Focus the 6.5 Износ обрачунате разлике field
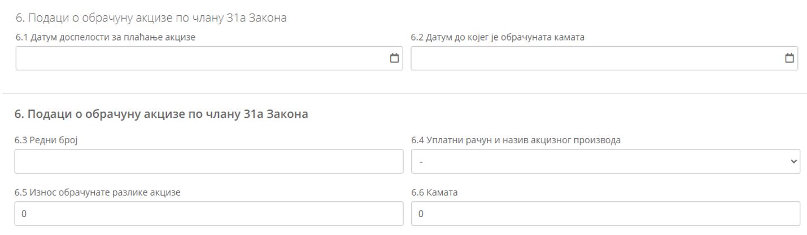This screenshot has width=807, height=235. click(209, 214)
